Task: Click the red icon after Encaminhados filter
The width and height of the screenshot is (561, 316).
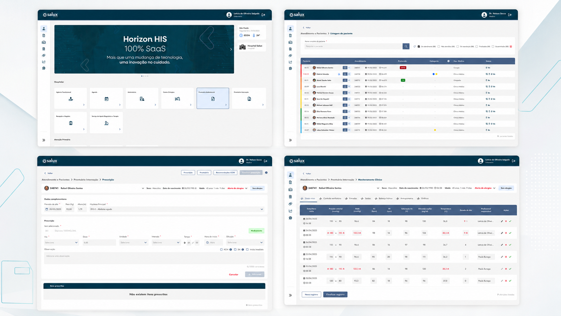Action: point(511,47)
